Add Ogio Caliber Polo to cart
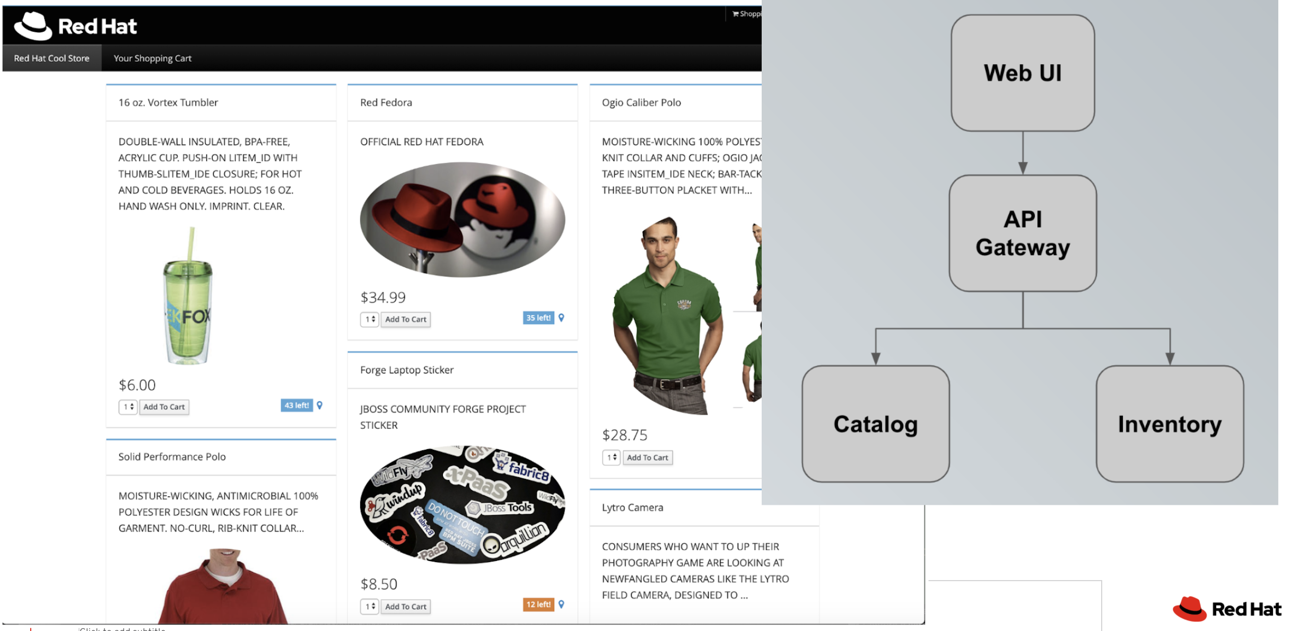The width and height of the screenshot is (1290, 631). [647, 458]
